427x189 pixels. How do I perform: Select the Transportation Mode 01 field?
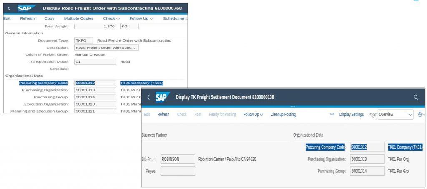point(95,62)
